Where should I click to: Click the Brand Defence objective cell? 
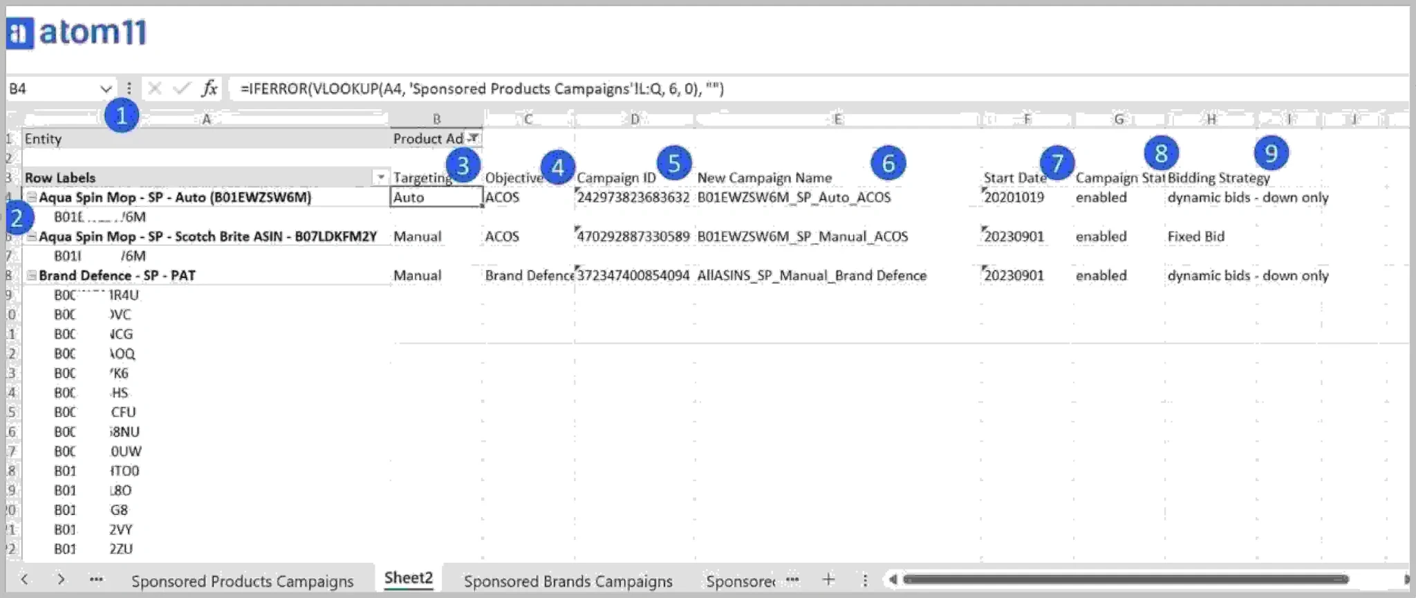pyautogui.click(x=529, y=275)
